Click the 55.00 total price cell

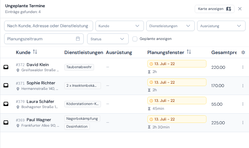point(217,104)
